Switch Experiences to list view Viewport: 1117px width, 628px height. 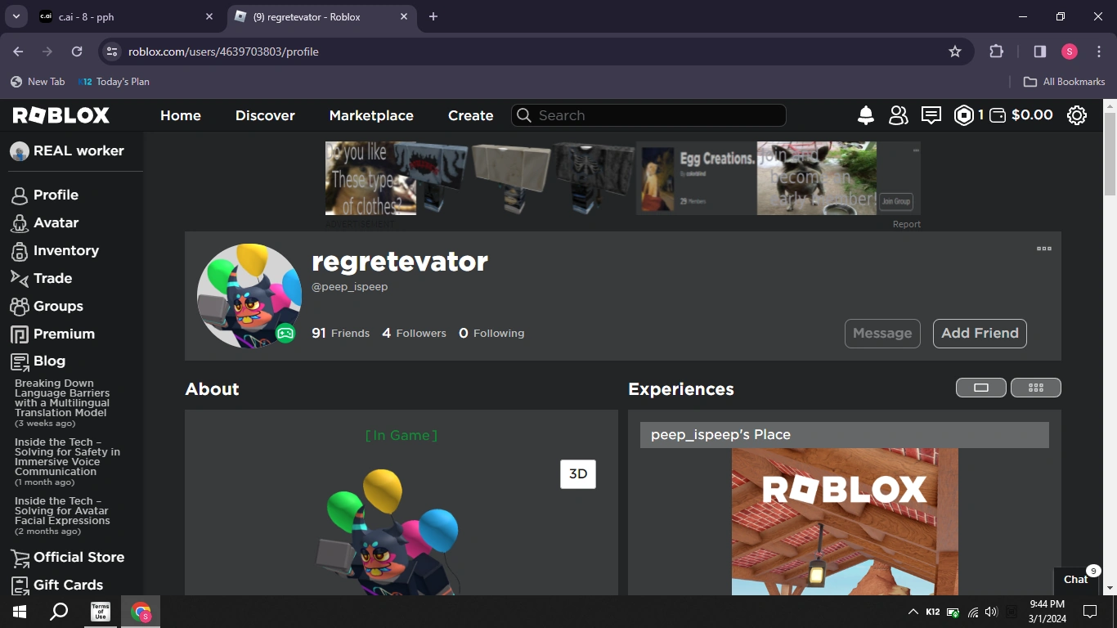click(x=980, y=387)
